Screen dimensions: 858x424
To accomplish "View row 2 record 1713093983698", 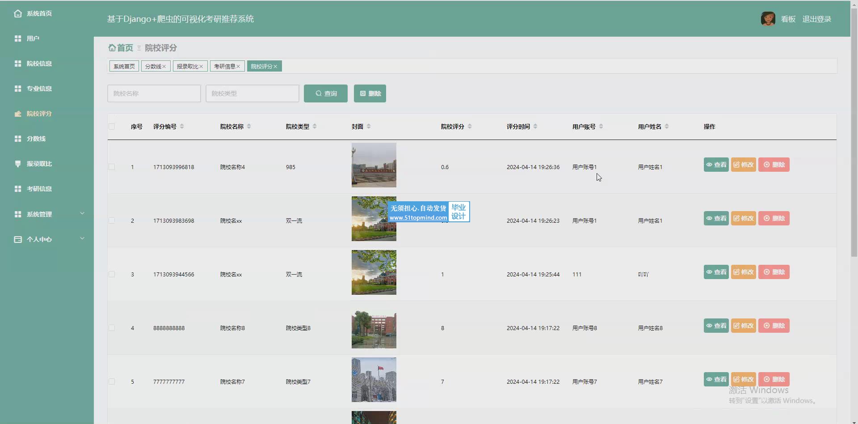I will (716, 218).
